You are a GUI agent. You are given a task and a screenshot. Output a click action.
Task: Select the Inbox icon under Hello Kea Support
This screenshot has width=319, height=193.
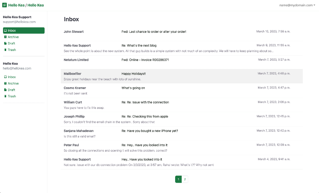(x=5, y=30)
